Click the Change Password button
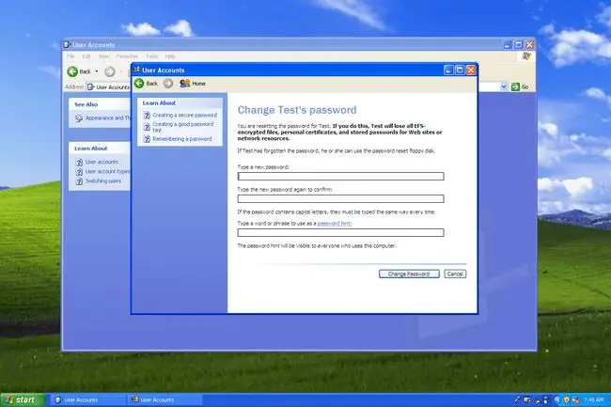The height and width of the screenshot is (407, 611). pyautogui.click(x=409, y=274)
